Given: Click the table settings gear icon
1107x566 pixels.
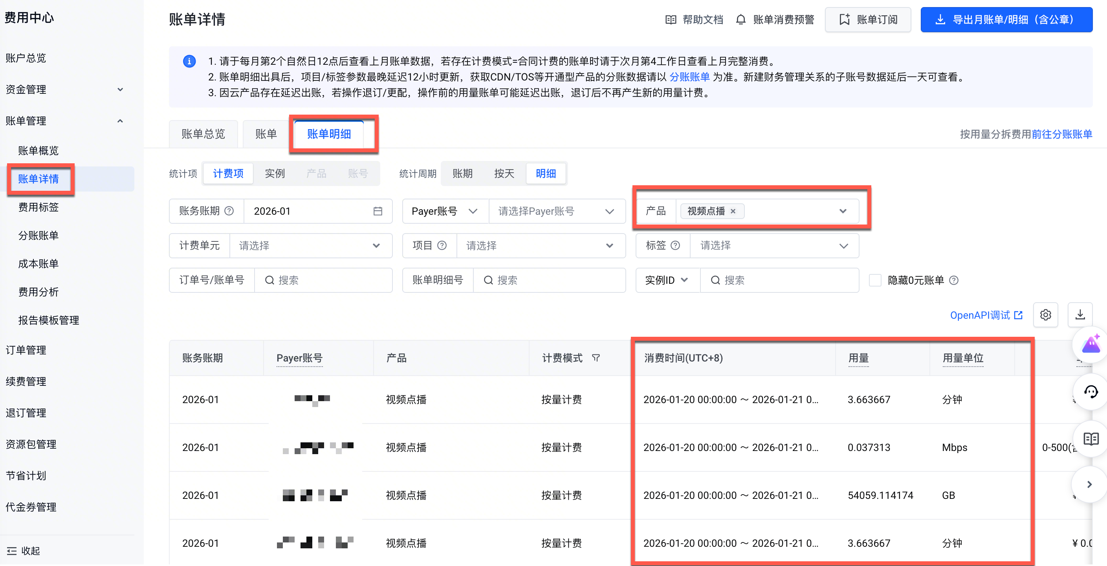Looking at the screenshot, I should (x=1045, y=315).
